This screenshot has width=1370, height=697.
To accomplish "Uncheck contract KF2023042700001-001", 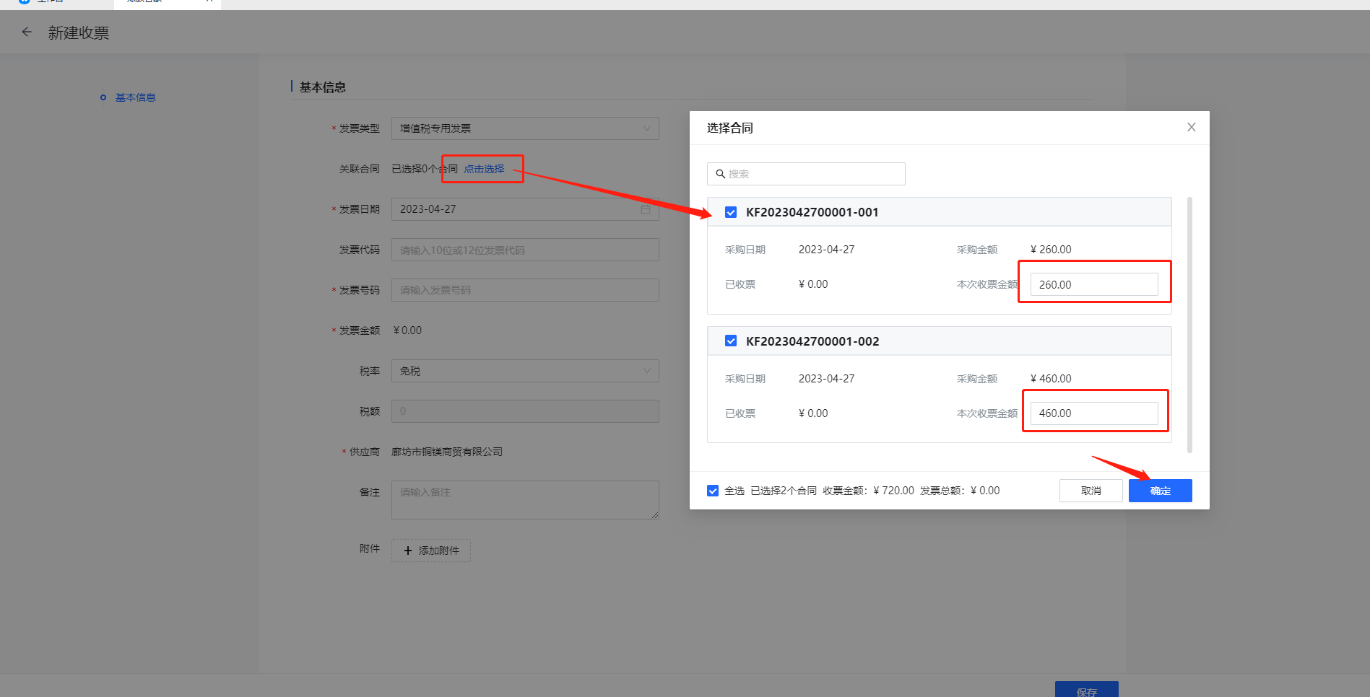I will coord(731,212).
